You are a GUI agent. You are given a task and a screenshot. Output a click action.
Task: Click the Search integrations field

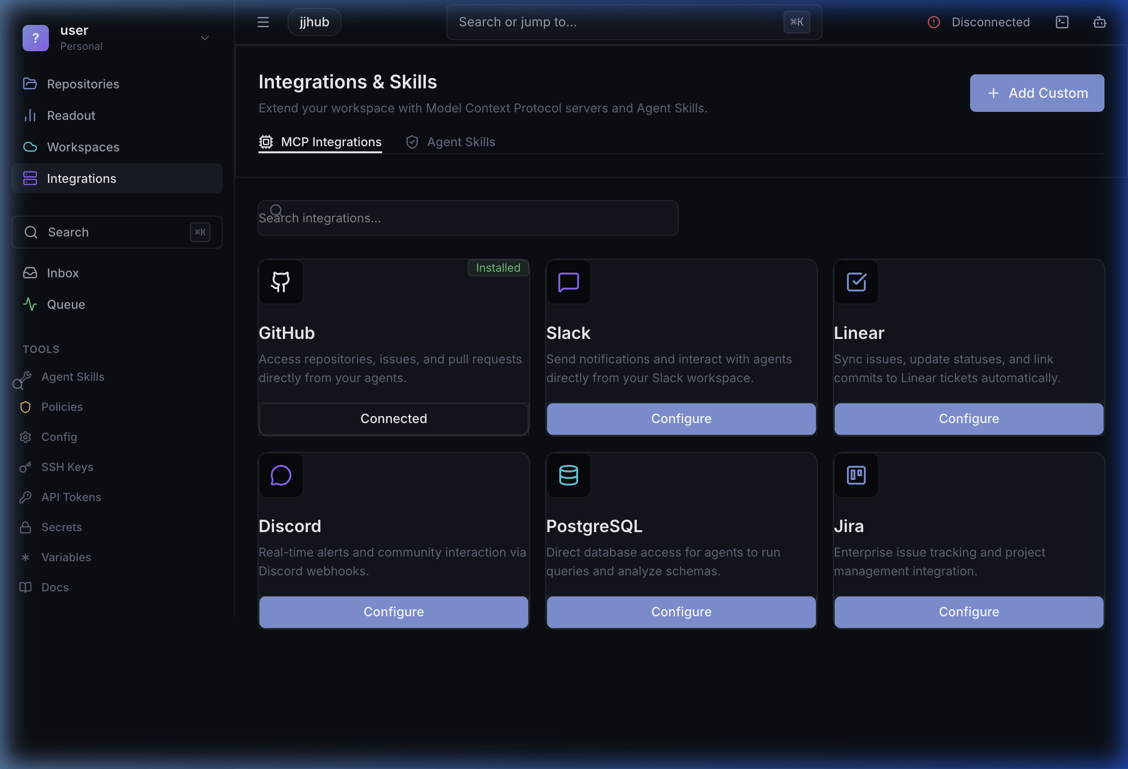[x=467, y=218]
